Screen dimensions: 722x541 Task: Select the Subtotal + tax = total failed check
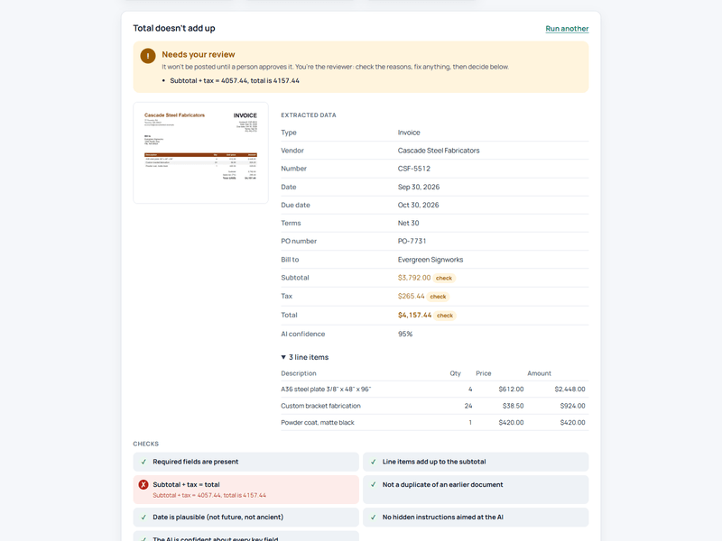click(245, 490)
